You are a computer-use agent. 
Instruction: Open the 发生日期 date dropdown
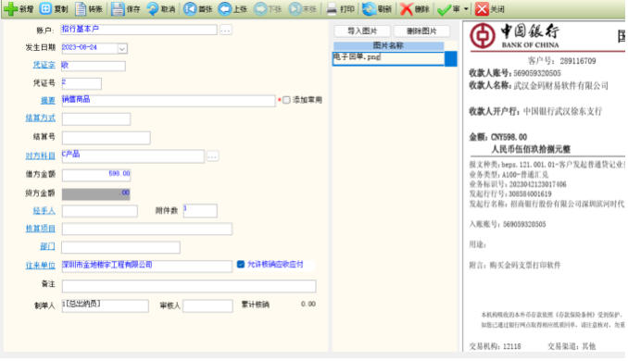tap(122, 48)
